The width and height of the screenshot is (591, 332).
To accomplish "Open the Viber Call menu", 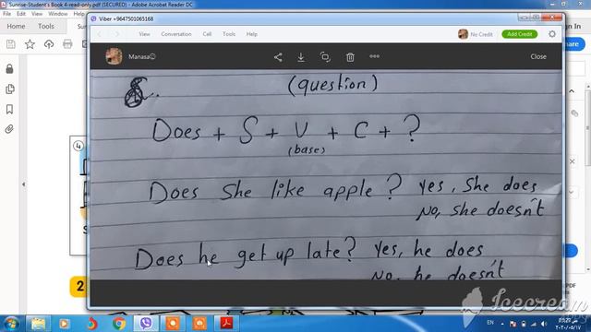I will (x=207, y=34).
